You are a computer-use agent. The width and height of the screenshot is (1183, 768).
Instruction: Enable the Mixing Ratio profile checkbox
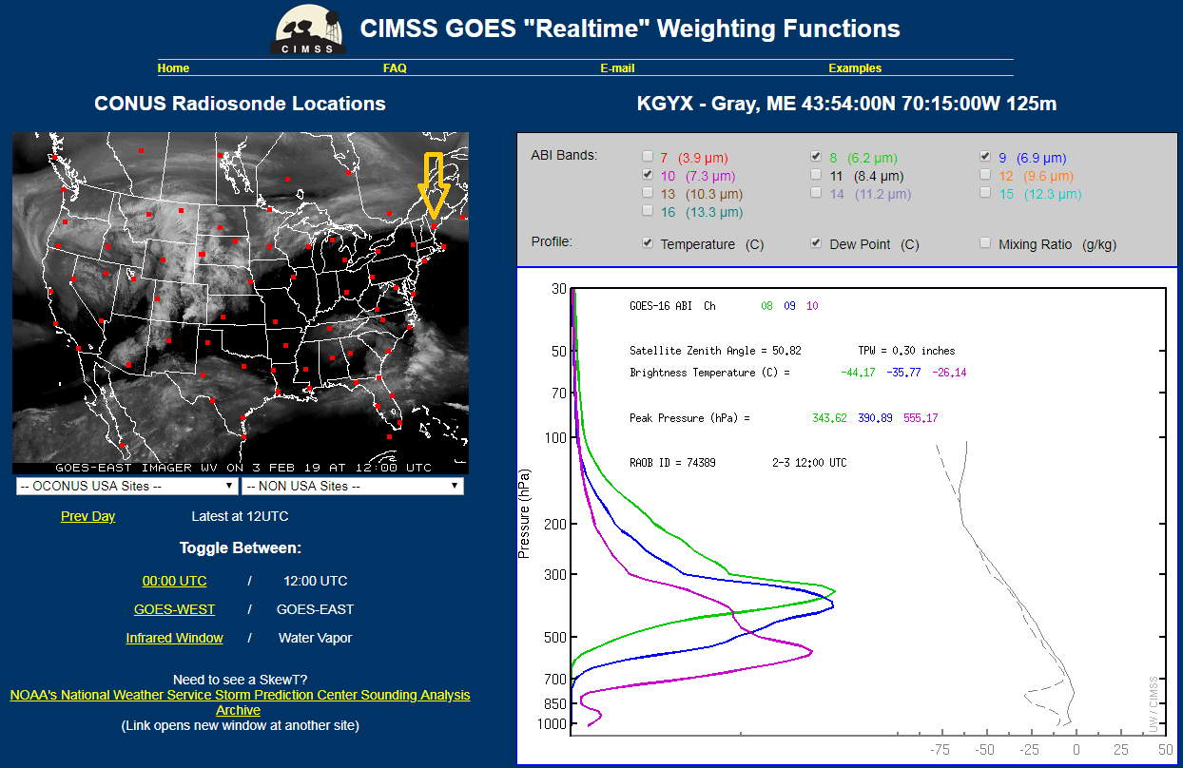click(x=986, y=243)
